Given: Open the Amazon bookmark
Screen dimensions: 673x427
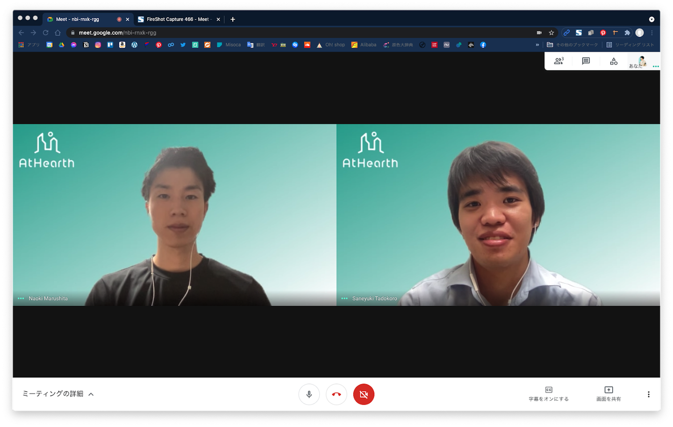Looking at the screenshot, I should pos(122,45).
